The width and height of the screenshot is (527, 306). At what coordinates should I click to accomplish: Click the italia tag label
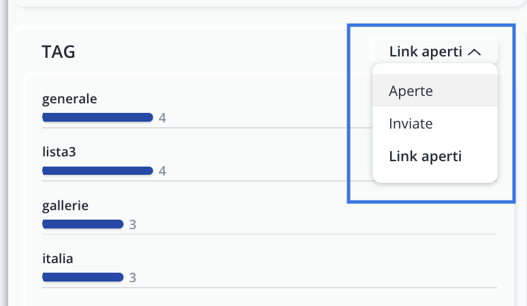pyautogui.click(x=57, y=258)
